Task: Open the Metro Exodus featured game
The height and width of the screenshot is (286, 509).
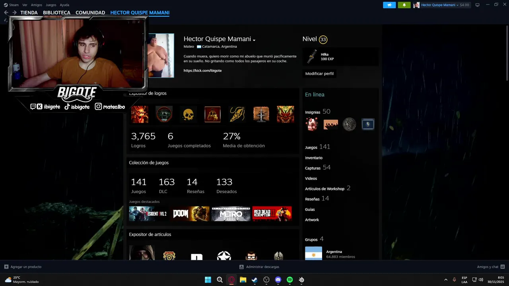Action: coord(231,214)
